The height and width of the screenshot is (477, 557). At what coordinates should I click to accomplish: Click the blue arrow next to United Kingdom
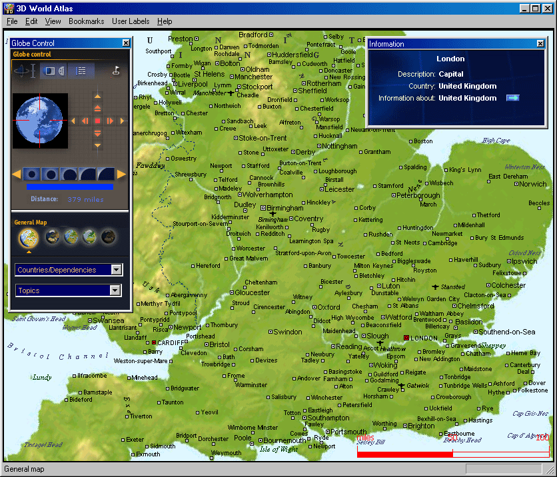[x=512, y=98]
